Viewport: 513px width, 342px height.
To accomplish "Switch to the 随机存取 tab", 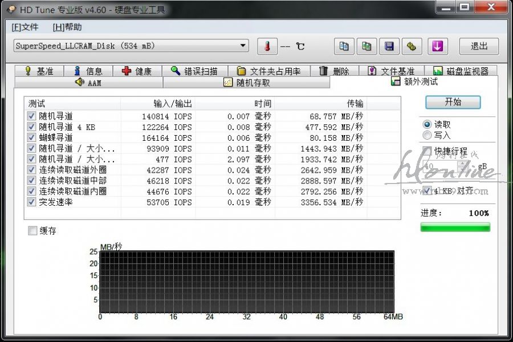I will click(247, 83).
